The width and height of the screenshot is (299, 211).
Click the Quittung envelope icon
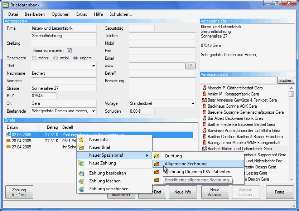pos(156,156)
